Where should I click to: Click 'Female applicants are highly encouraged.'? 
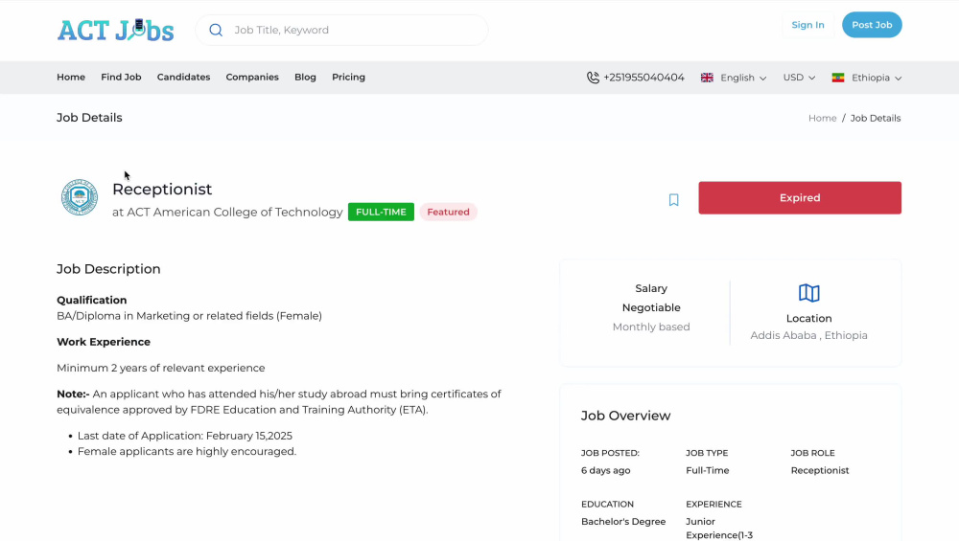(x=187, y=452)
